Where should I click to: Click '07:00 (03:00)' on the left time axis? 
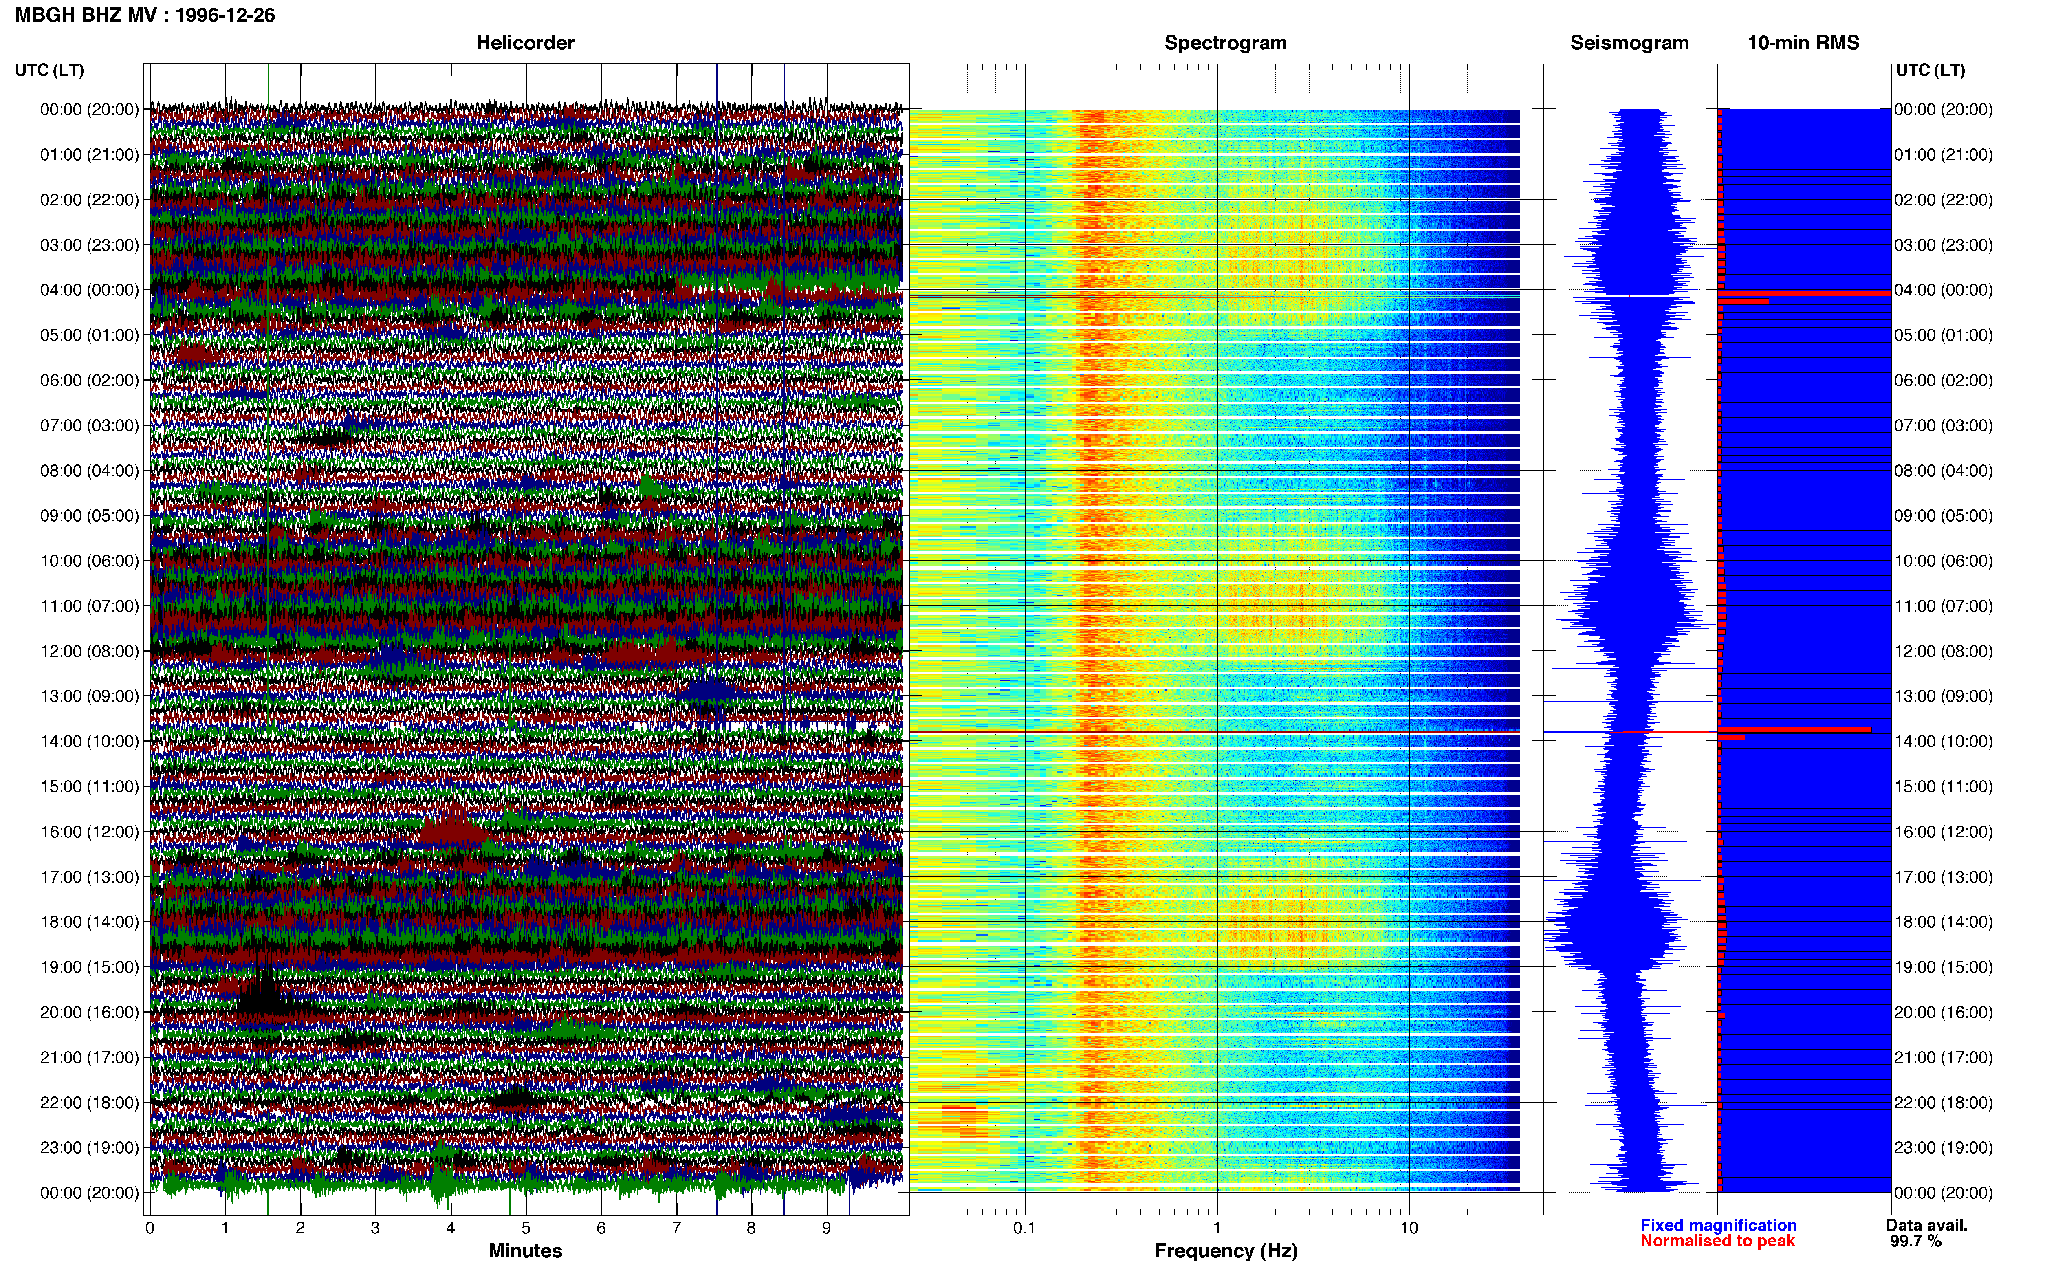tap(90, 425)
